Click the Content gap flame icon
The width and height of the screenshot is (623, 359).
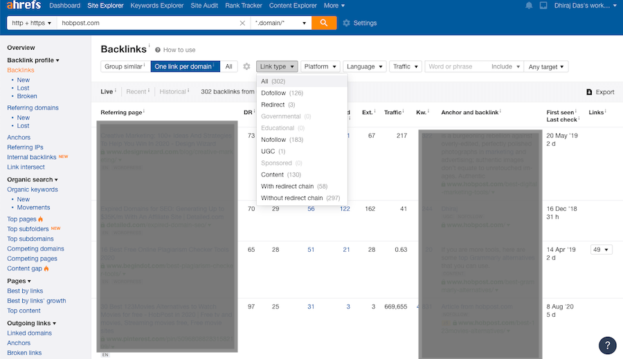[46, 268]
